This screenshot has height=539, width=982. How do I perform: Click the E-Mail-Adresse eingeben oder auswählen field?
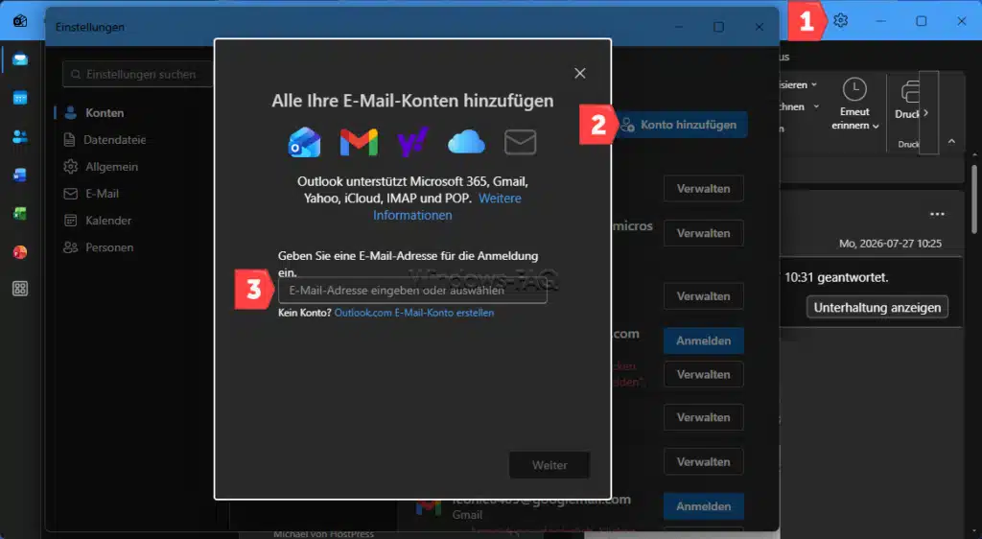(x=412, y=291)
